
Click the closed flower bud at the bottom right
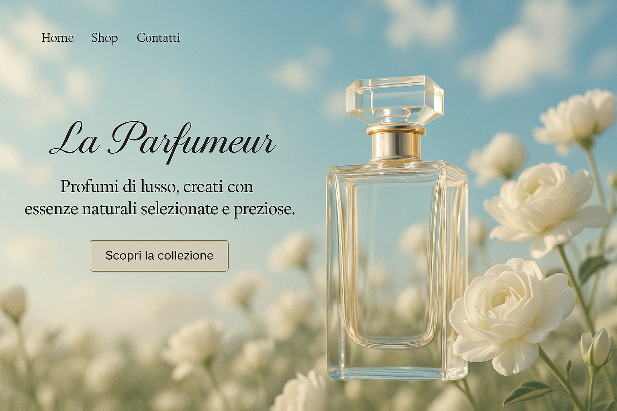click(597, 348)
